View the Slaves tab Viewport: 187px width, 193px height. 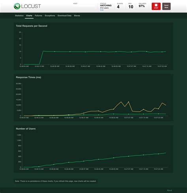tap(77, 15)
